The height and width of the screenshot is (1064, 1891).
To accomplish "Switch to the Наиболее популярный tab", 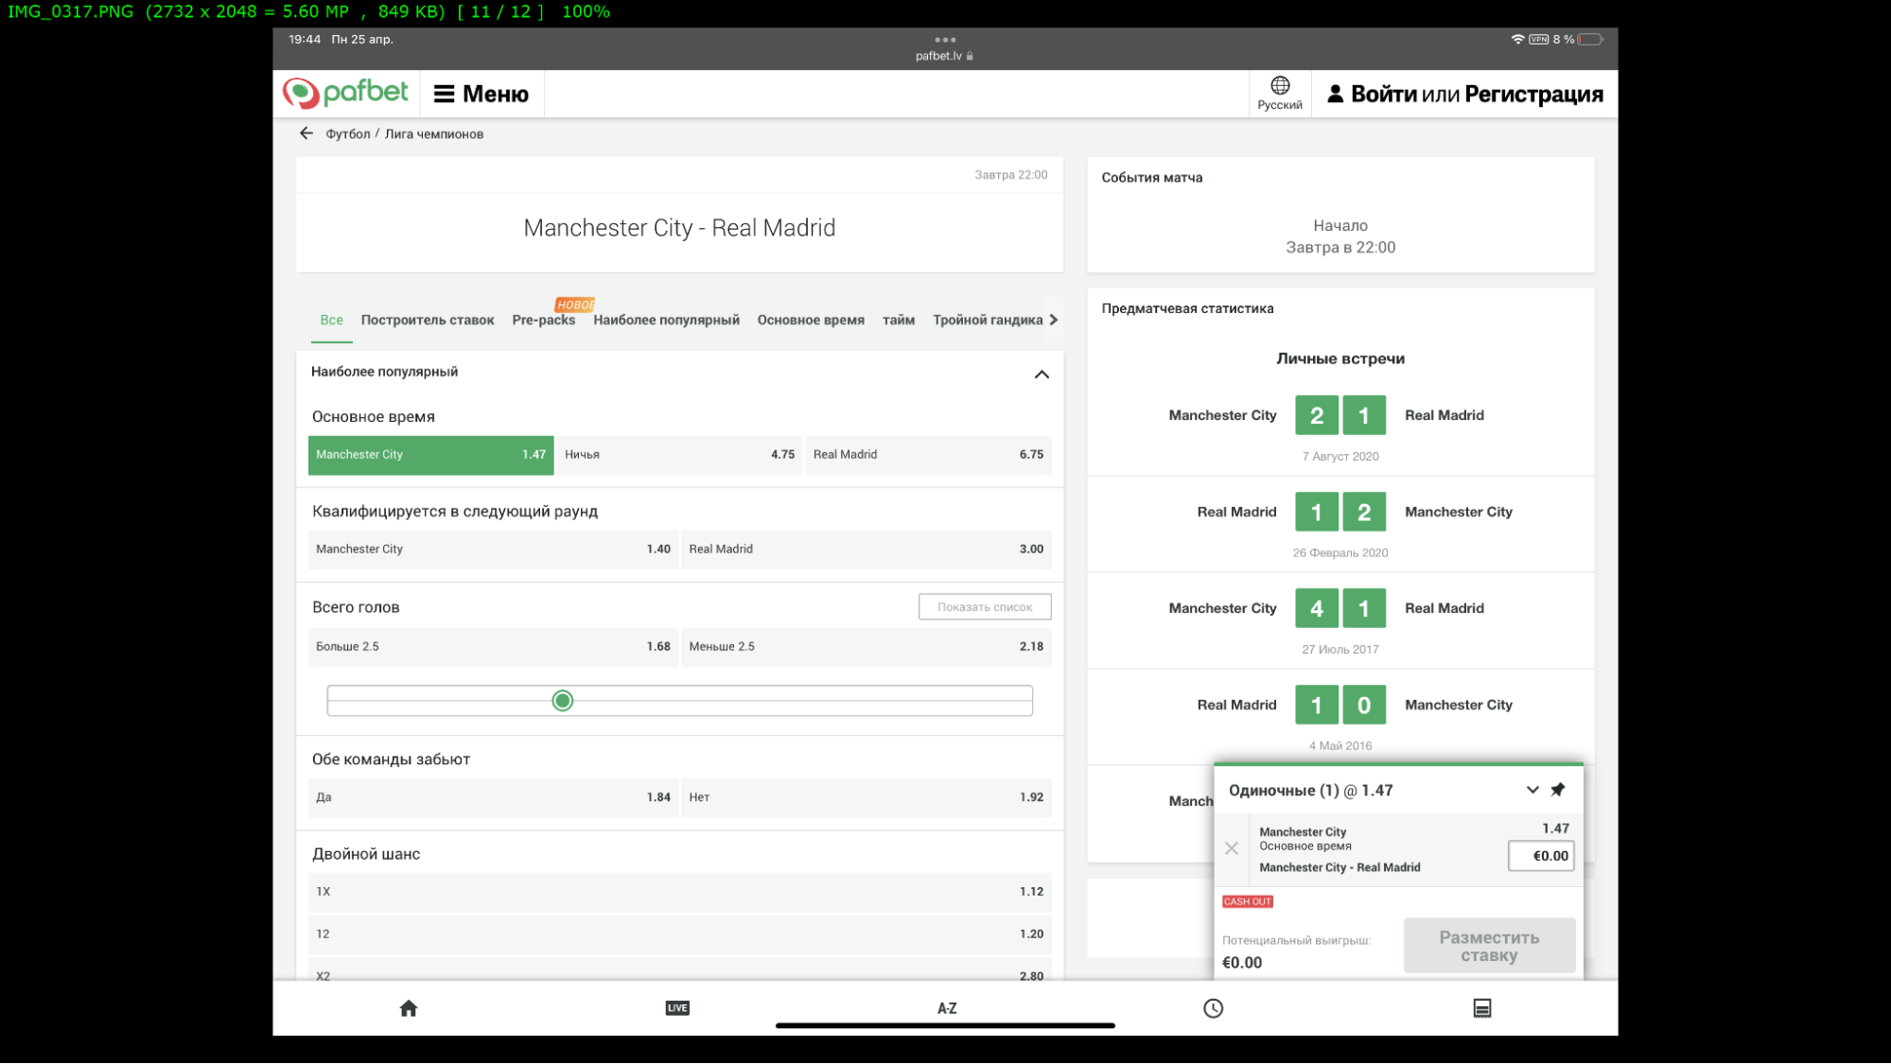I will click(667, 320).
